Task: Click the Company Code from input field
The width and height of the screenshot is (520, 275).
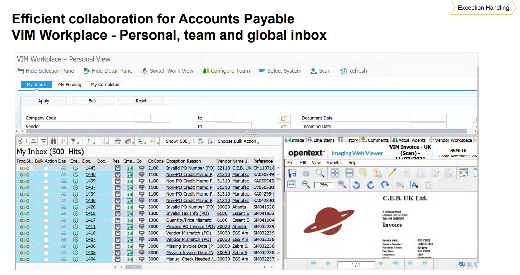Action: pos(143,118)
